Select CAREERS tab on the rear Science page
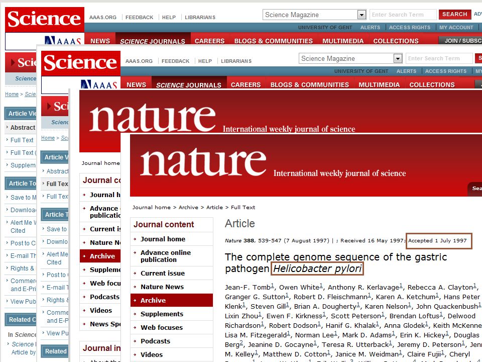 click(x=210, y=41)
